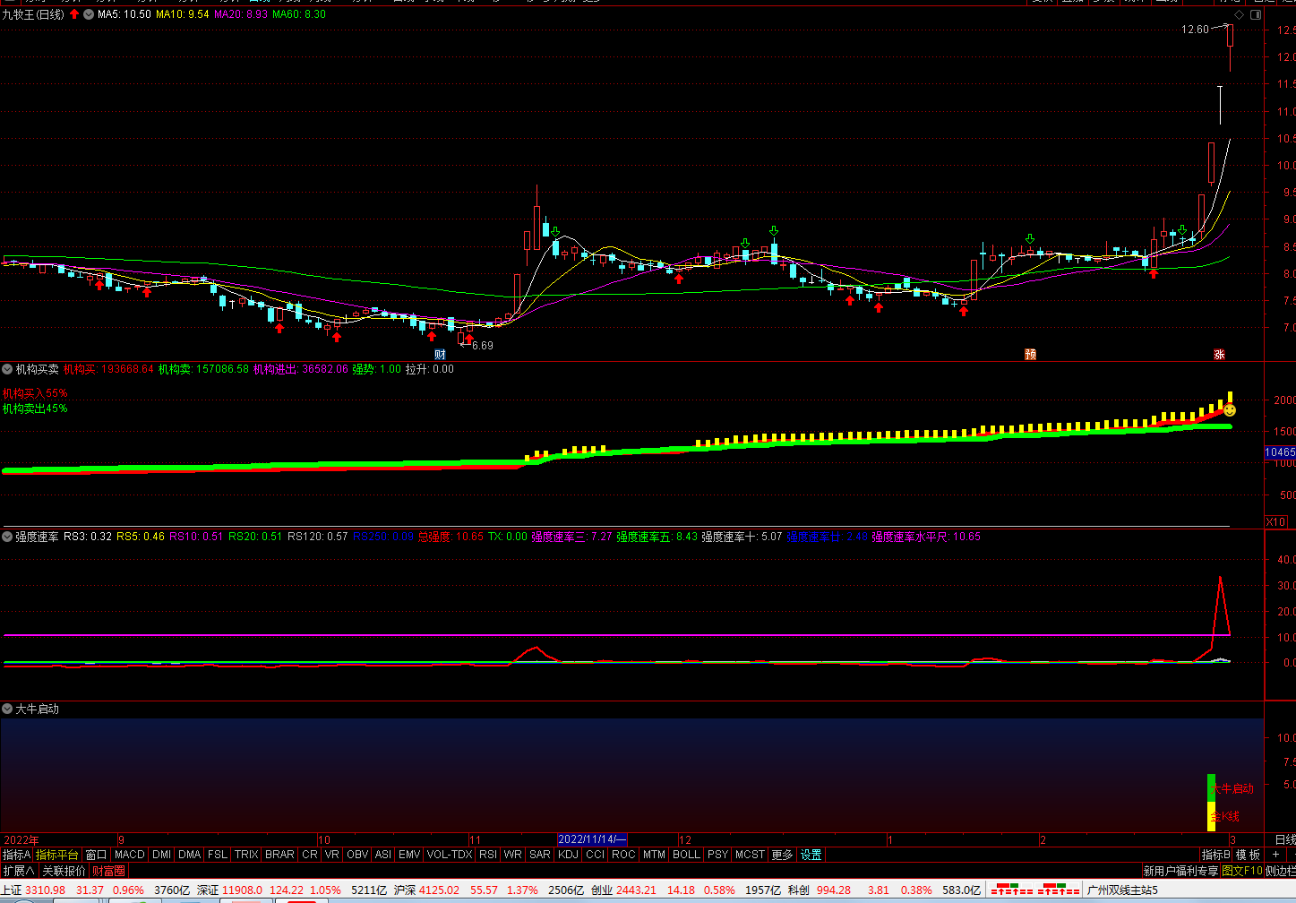Switch to the KDJ indicator
Viewport: 1296px width, 903px height.
(x=568, y=855)
